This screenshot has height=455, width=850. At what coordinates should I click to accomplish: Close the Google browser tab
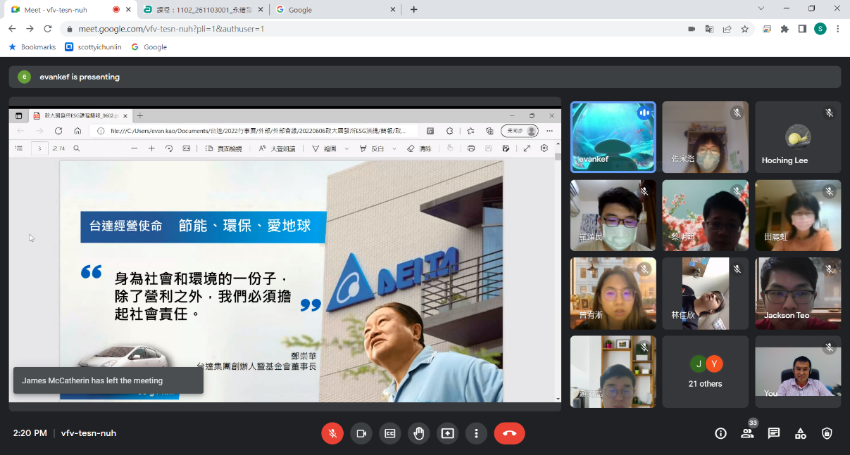(392, 10)
